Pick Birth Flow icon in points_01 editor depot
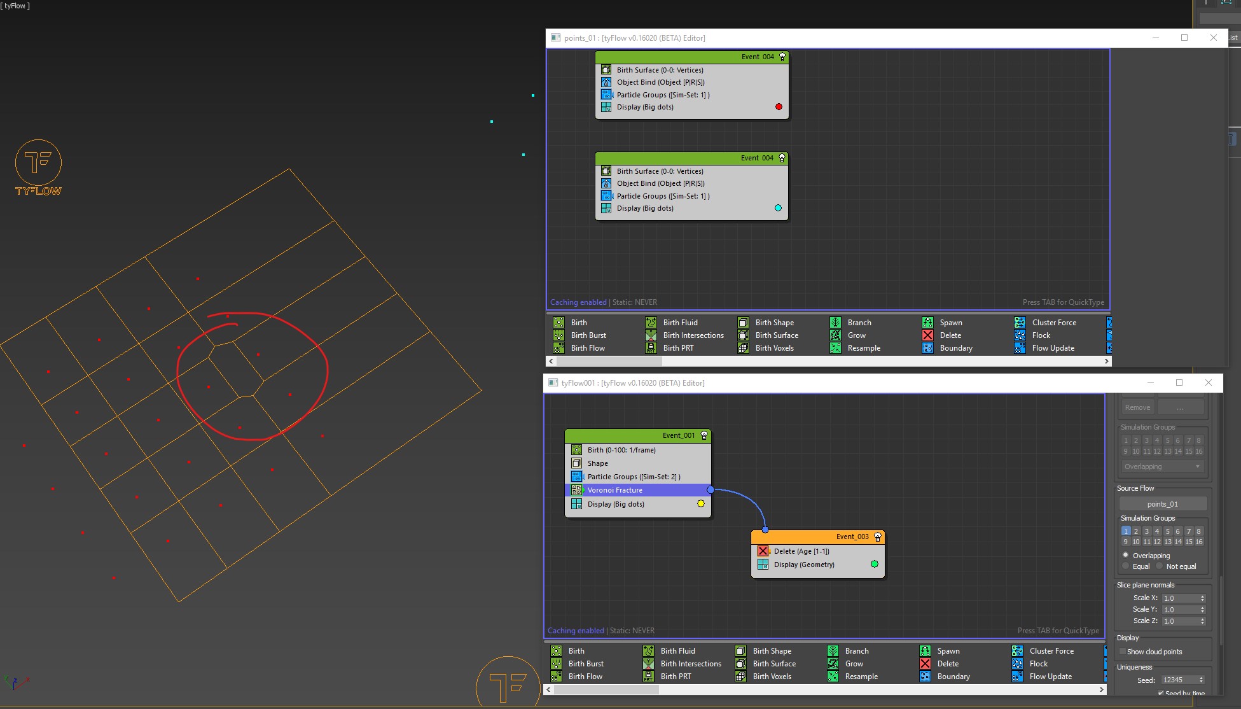The width and height of the screenshot is (1241, 709). pyautogui.click(x=558, y=348)
